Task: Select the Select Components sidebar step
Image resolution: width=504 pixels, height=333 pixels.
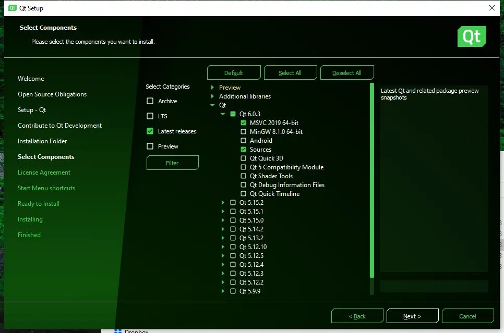Action: (x=46, y=157)
